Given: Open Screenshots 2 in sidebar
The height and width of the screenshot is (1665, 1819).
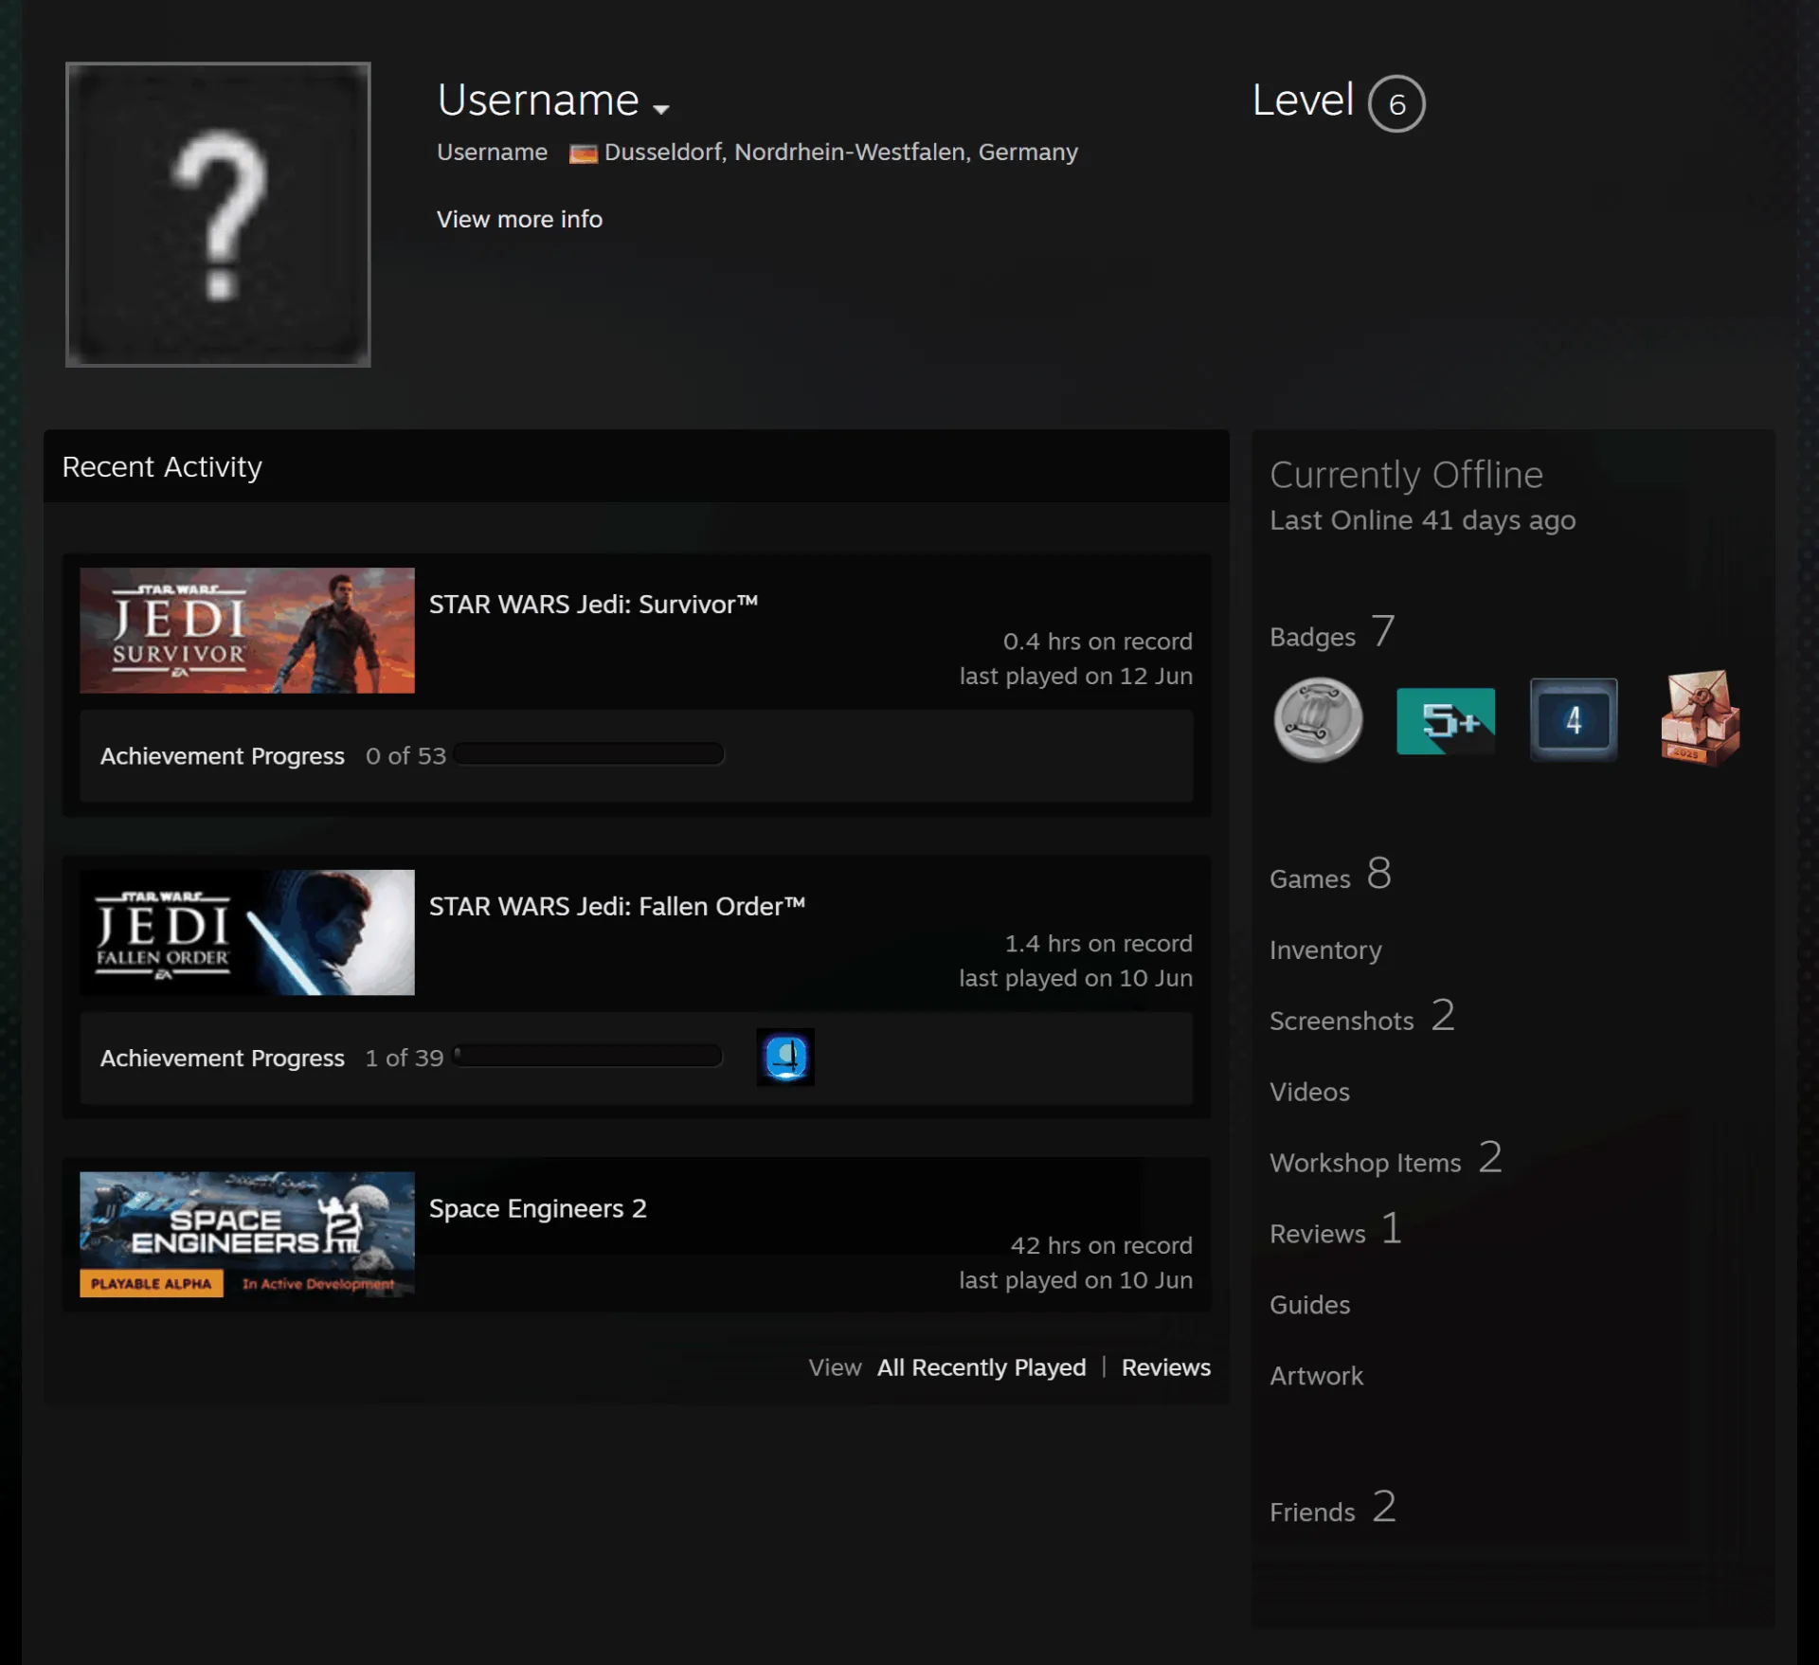Looking at the screenshot, I should [x=1362, y=1016].
